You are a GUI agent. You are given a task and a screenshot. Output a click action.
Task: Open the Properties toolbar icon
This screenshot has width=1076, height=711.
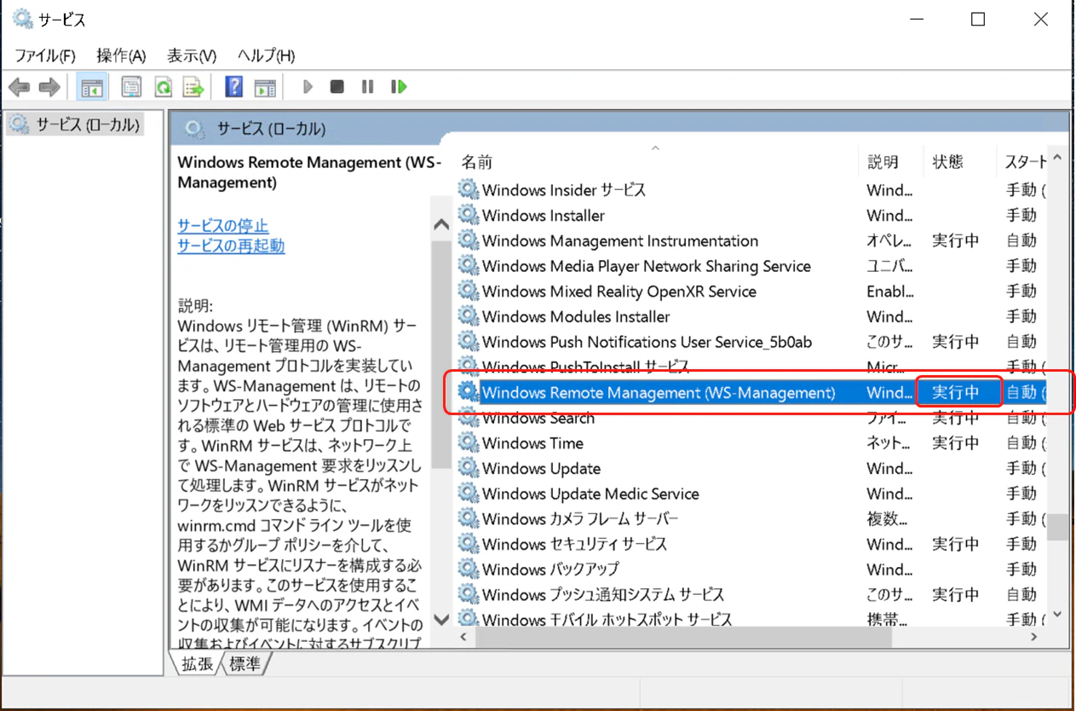[x=131, y=87]
